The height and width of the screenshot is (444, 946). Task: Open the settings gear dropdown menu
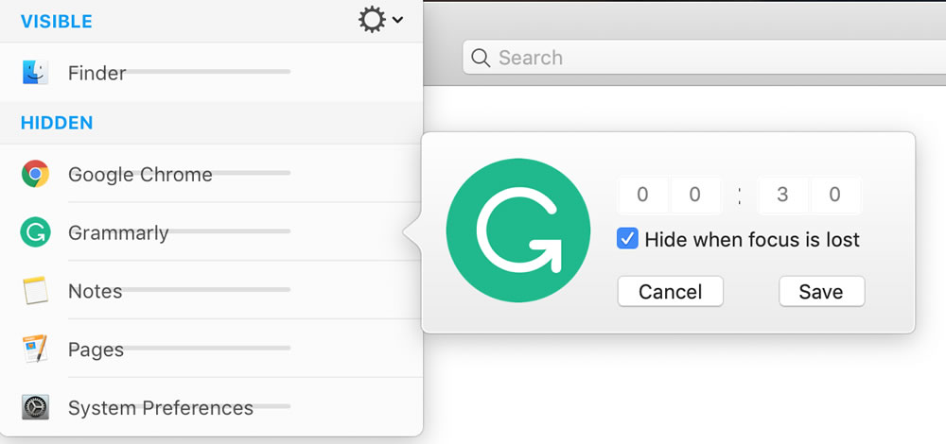372,21
